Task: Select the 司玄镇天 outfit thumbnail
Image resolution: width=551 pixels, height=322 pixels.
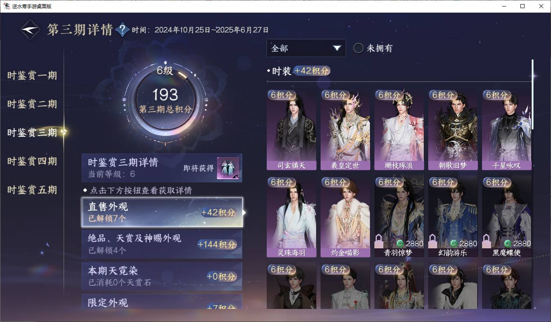Action: pos(291,129)
